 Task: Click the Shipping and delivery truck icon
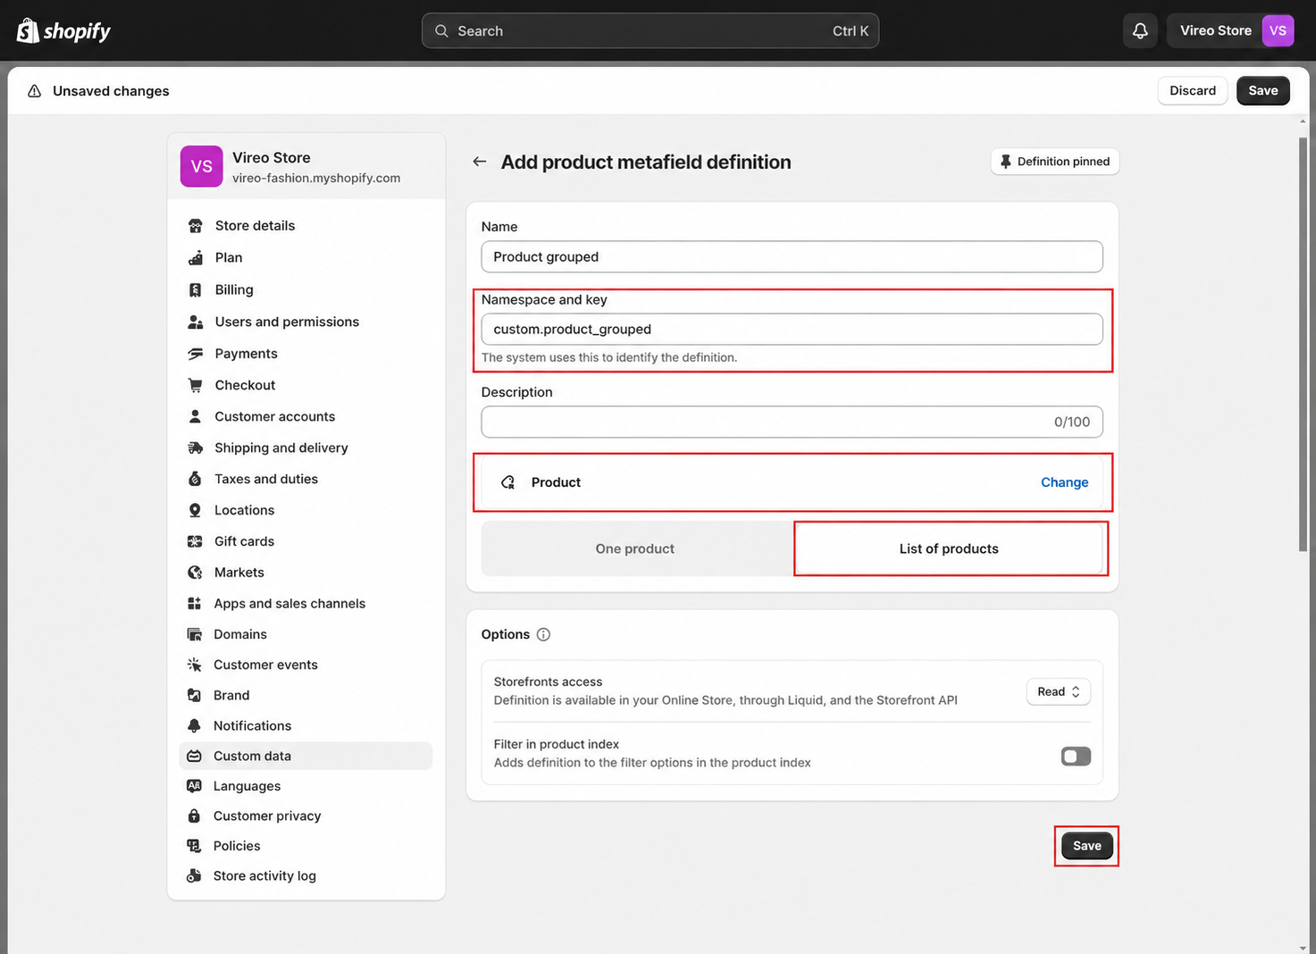[195, 448]
